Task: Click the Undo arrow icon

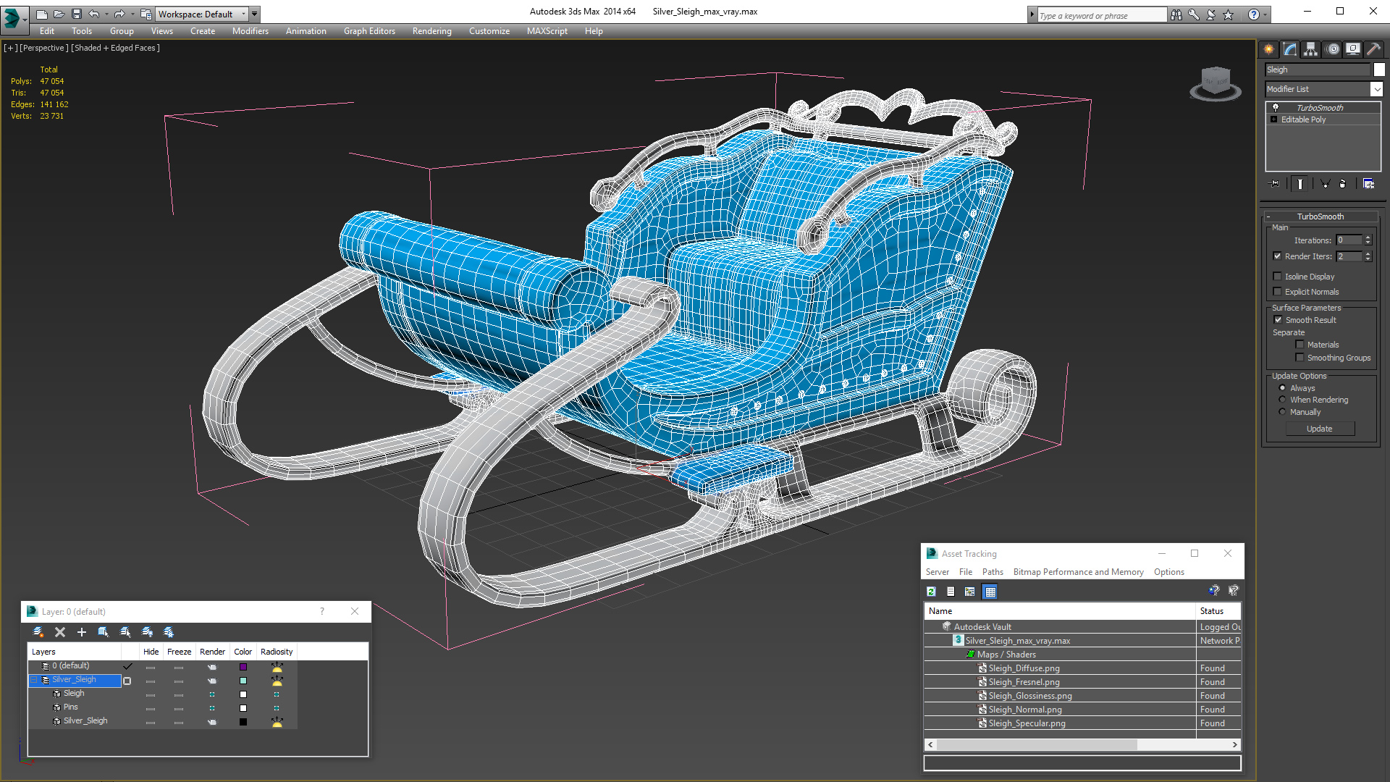Action: click(x=94, y=14)
